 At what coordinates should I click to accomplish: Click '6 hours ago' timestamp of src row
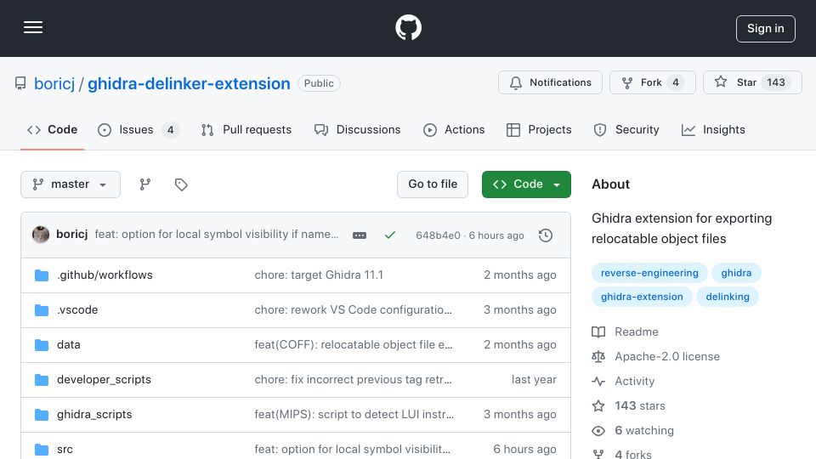(x=524, y=449)
